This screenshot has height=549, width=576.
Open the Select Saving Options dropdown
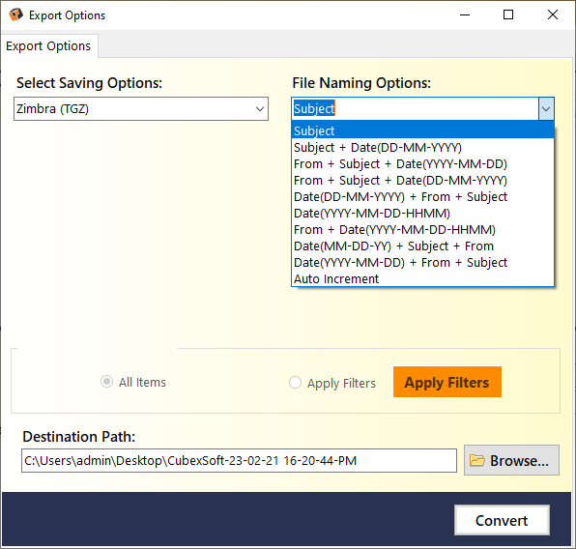(141, 109)
